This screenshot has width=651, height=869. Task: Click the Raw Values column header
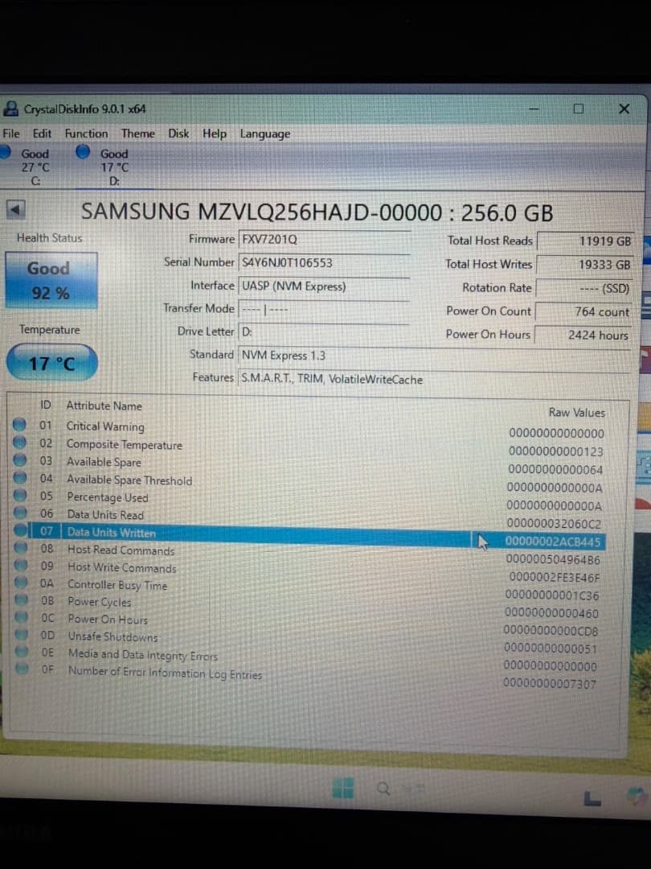click(577, 412)
